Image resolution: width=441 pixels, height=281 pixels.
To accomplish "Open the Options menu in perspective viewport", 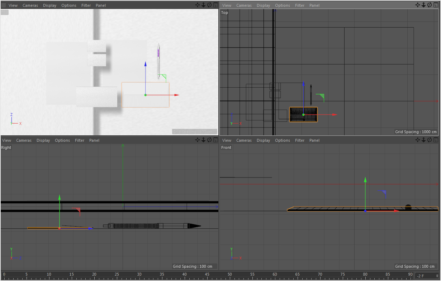I will click(69, 5).
